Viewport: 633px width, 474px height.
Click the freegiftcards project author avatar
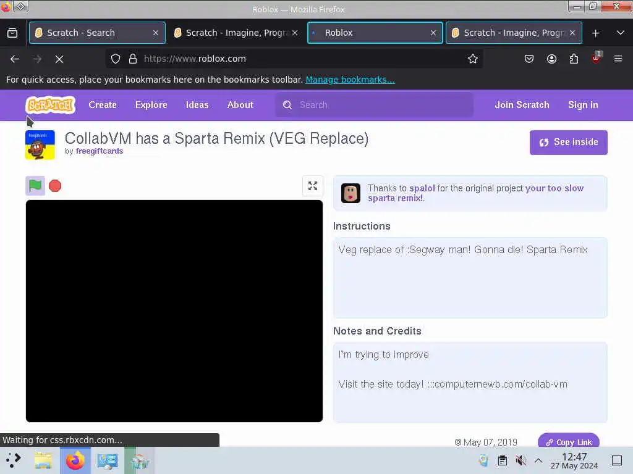coord(40,144)
